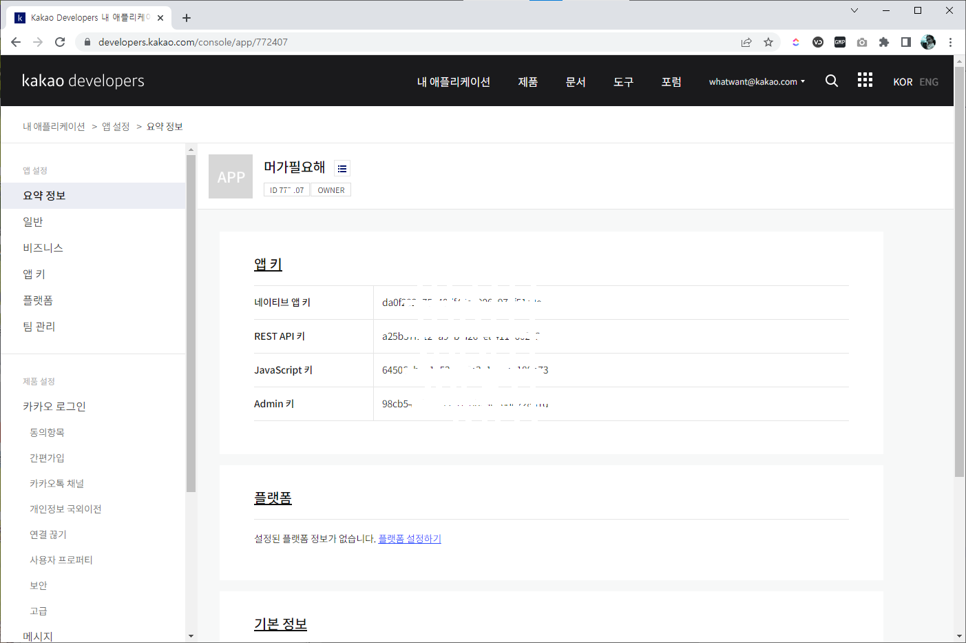Click the padlock site info icon
This screenshot has width=966, height=643.
tap(87, 42)
